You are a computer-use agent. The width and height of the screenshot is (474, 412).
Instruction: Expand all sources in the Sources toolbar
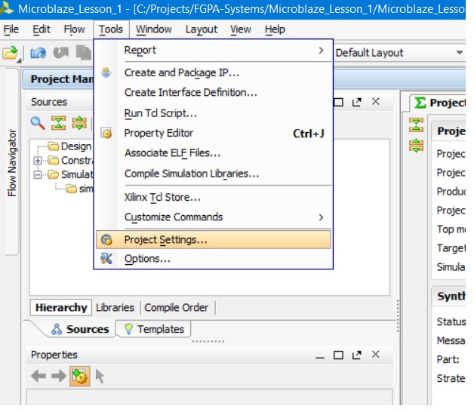point(78,123)
